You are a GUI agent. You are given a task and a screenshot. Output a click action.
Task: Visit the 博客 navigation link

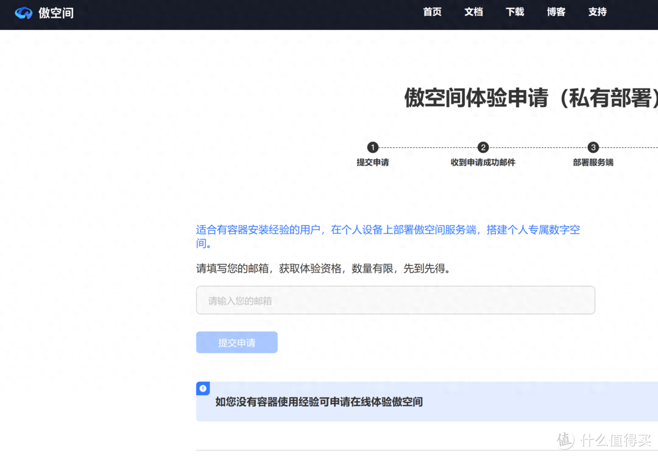[x=556, y=12]
